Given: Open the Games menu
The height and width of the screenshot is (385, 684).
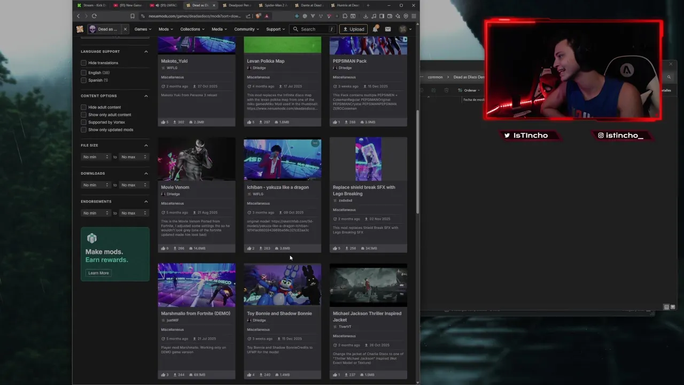Looking at the screenshot, I should click(x=143, y=29).
